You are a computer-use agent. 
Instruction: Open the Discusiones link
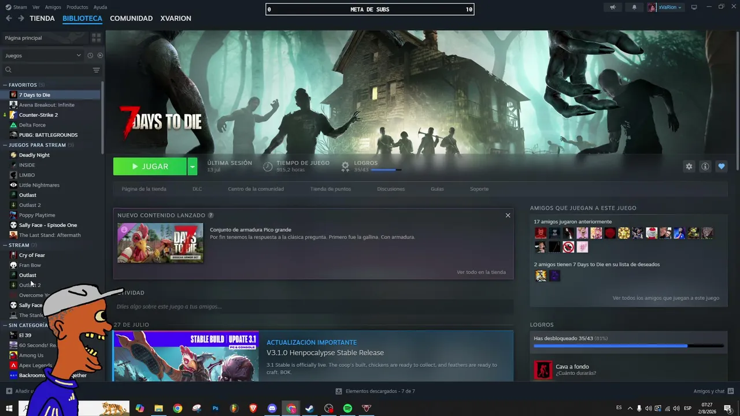point(391,189)
